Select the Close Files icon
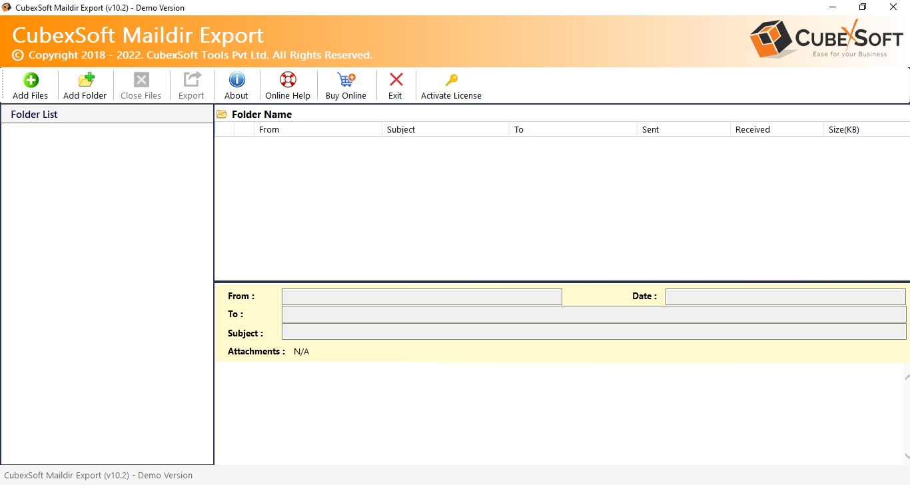This screenshot has height=485, width=910. click(141, 81)
